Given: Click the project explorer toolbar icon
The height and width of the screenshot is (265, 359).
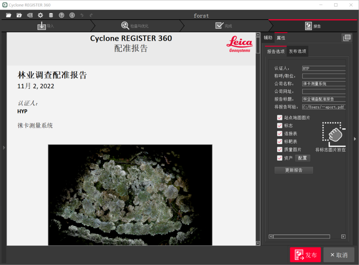Looking at the screenshot, I should tap(19, 15).
